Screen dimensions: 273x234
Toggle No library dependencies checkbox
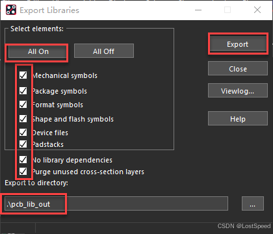[x=23, y=160]
